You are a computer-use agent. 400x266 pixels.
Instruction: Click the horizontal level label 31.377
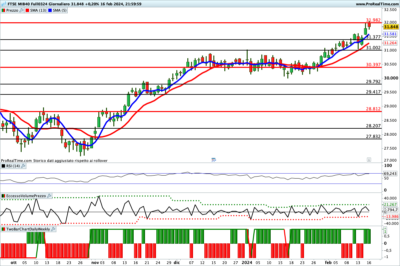(x=373, y=37)
